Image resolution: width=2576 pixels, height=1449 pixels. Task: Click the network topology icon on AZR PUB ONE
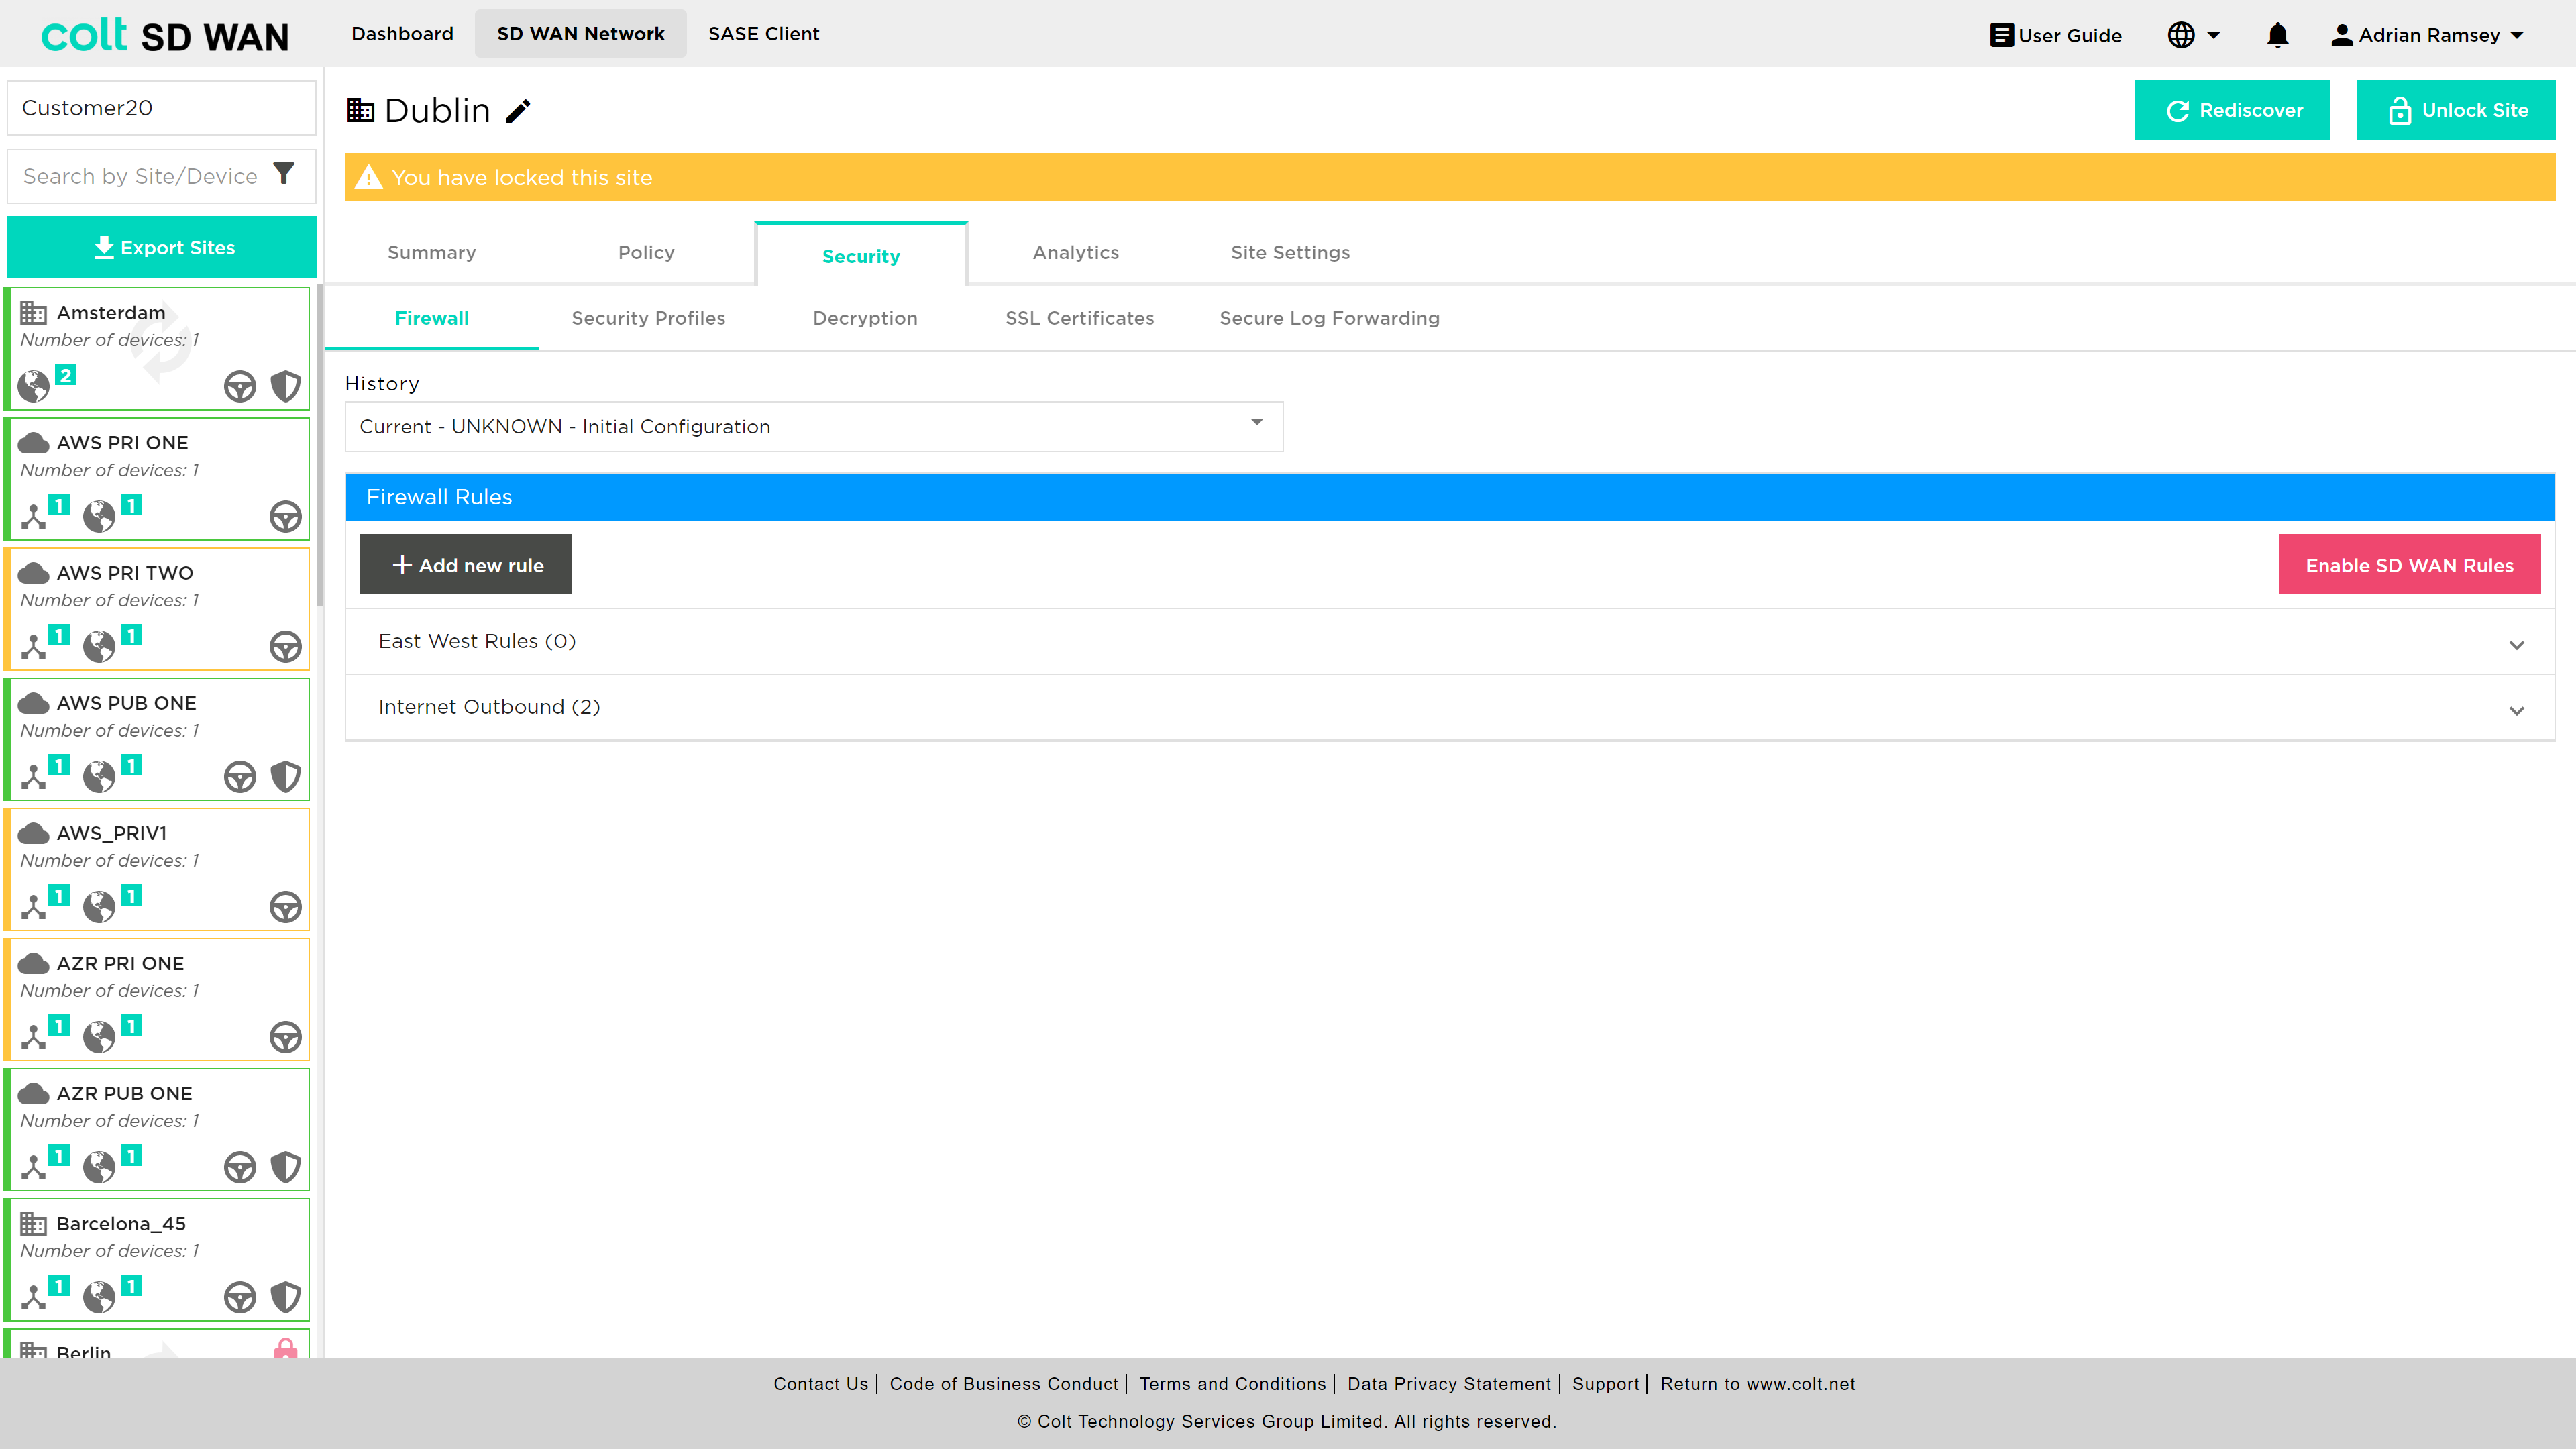34,1166
